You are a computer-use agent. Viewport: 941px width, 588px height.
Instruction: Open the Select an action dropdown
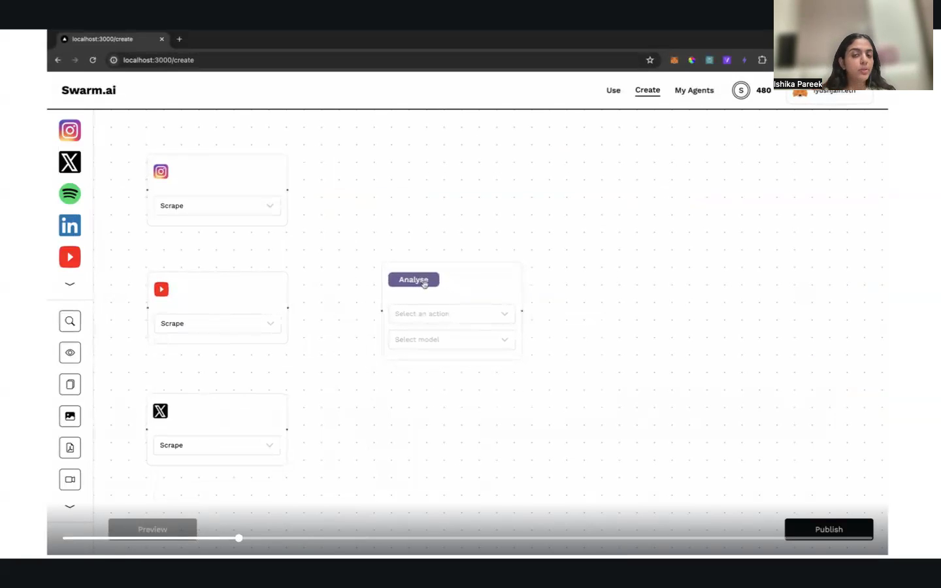coord(452,314)
